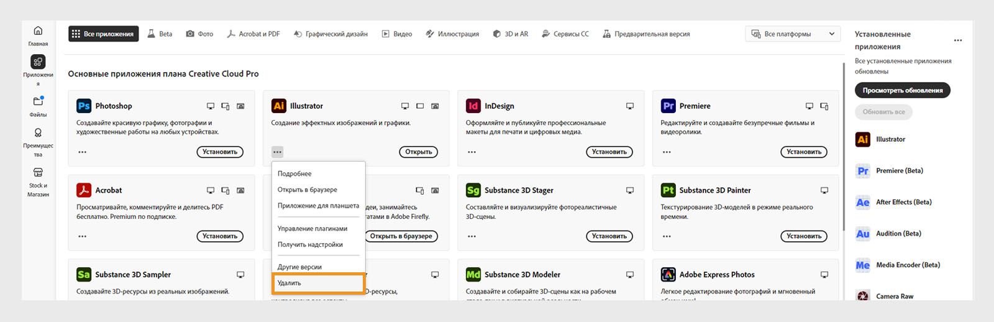The image size is (994, 322).
Task: Choose Удалить in the context menu
Action: (318, 283)
